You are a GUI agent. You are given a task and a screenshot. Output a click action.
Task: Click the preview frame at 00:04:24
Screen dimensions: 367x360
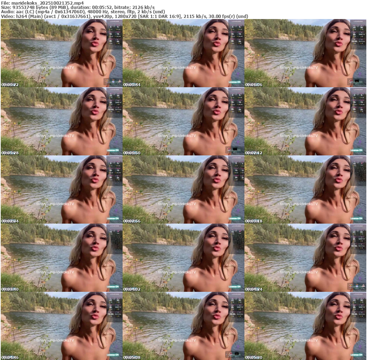click(305, 258)
